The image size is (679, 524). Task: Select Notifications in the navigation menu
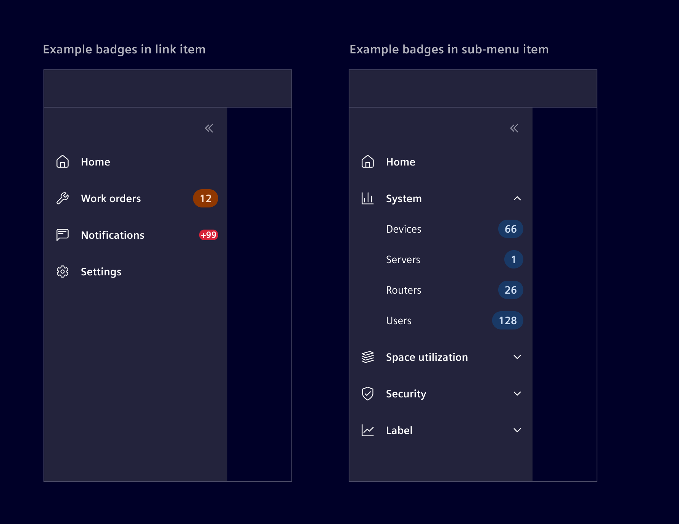[113, 235]
